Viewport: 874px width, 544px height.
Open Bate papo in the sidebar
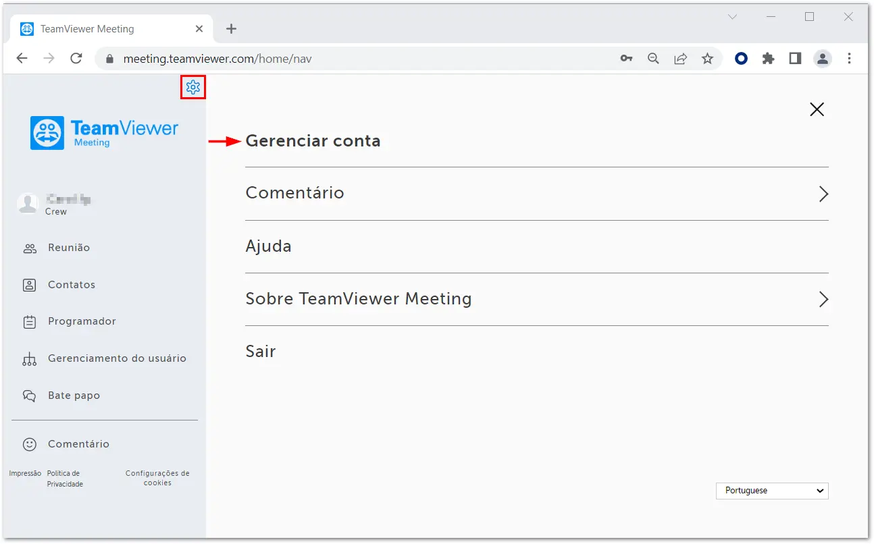coord(74,396)
